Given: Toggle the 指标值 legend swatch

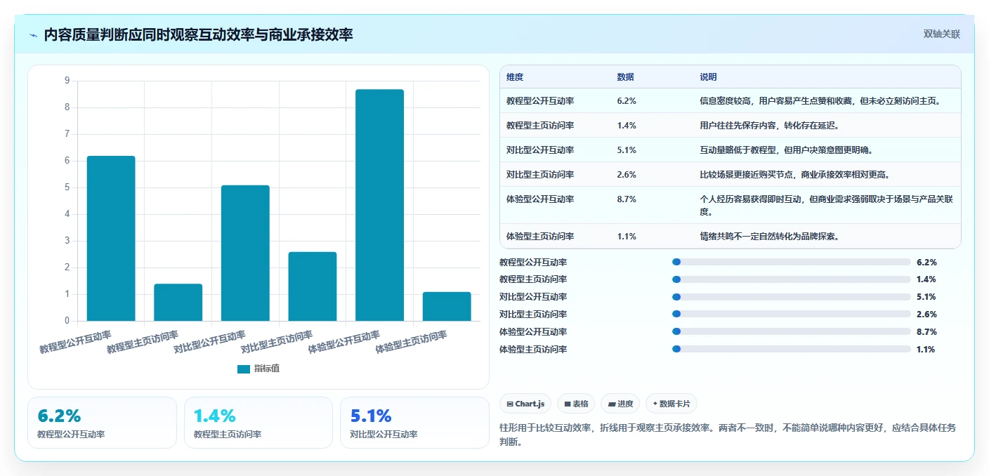Looking at the screenshot, I should [x=244, y=369].
